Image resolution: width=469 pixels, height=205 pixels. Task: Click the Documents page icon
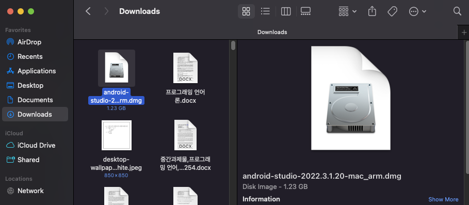pos(10,100)
